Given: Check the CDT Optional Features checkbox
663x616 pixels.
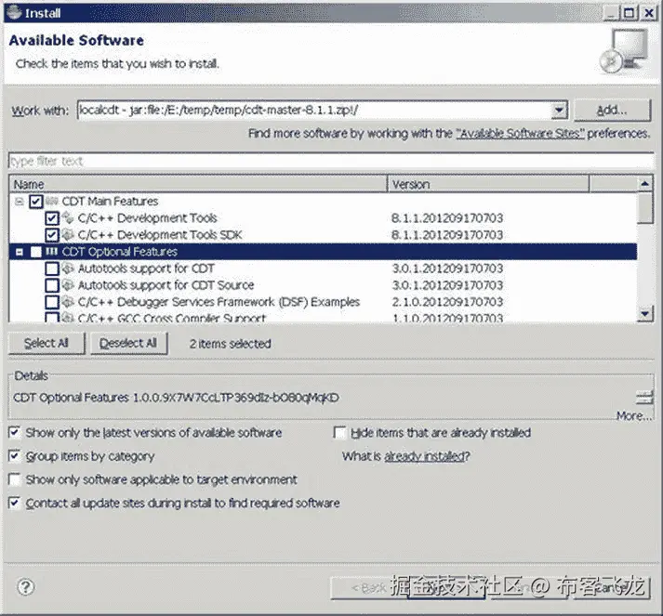Looking at the screenshot, I should (x=36, y=252).
